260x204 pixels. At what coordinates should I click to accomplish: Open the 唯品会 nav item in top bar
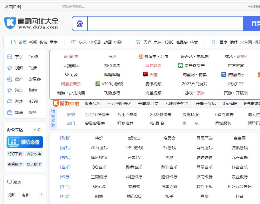182,42
